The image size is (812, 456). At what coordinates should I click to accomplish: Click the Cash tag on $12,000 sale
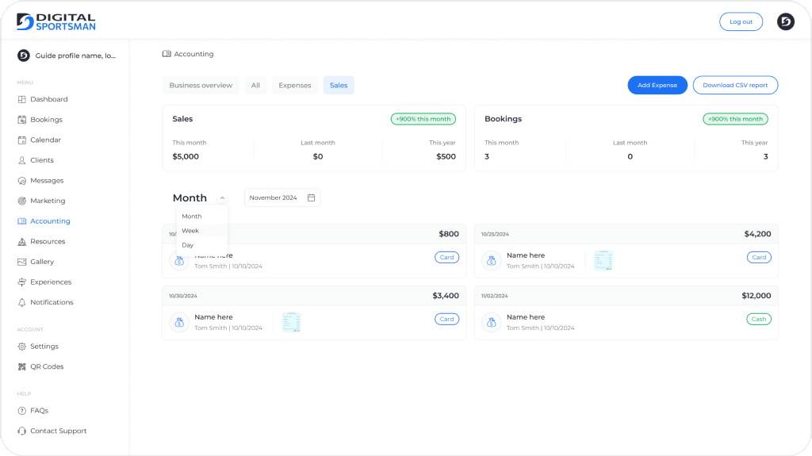click(759, 319)
